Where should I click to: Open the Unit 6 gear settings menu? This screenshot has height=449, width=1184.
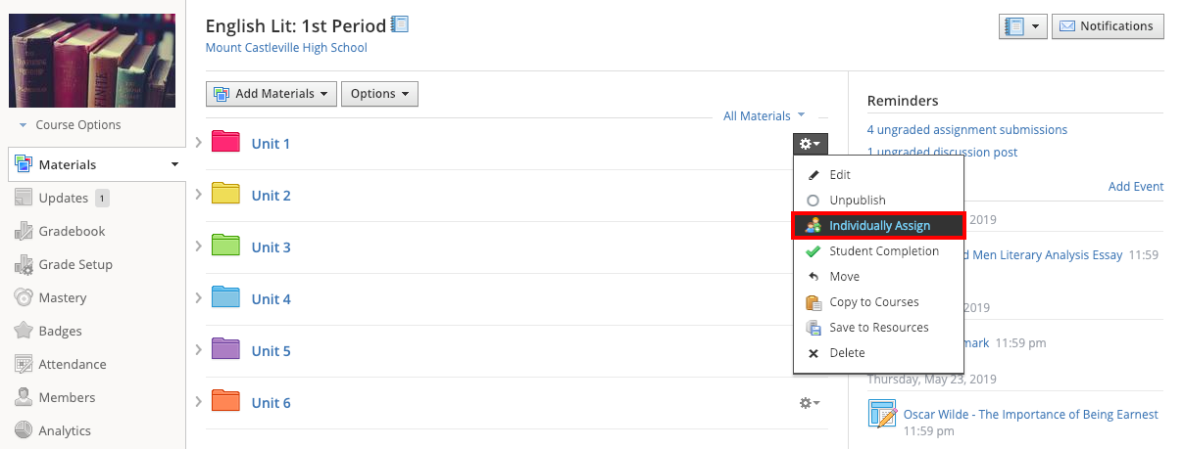(x=810, y=403)
